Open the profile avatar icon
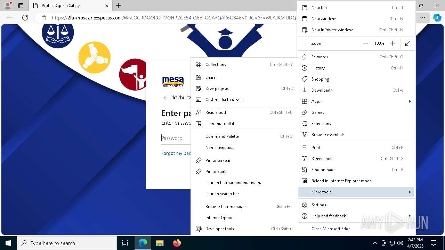Viewport: 445px width, 250px height. click(8, 6)
